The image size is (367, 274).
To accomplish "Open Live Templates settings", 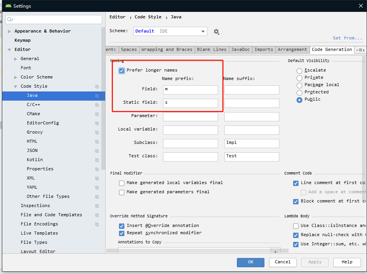I will coord(39,233).
